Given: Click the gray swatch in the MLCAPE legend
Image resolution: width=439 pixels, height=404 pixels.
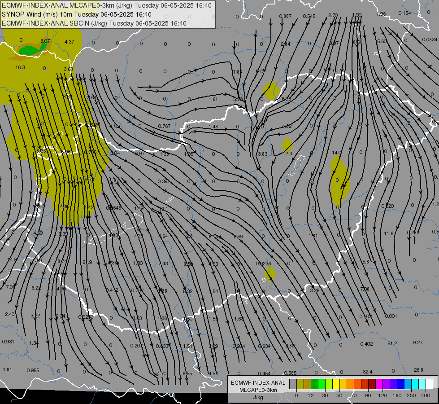Looking at the screenshot, I should [x=293, y=384].
